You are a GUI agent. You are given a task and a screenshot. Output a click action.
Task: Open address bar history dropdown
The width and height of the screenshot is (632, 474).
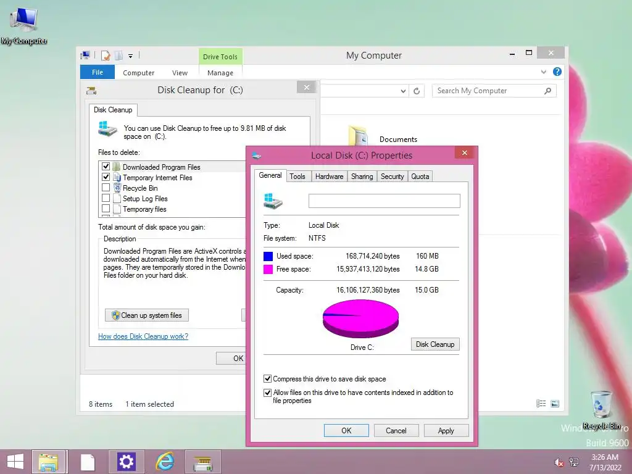pos(403,91)
